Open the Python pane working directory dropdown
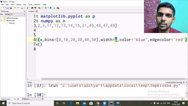The image size is (188, 106). pyautogui.click(x=184, y=82)
